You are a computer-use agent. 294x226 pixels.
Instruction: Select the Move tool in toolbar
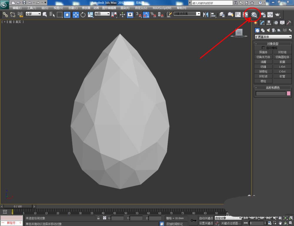pos(76,14)
